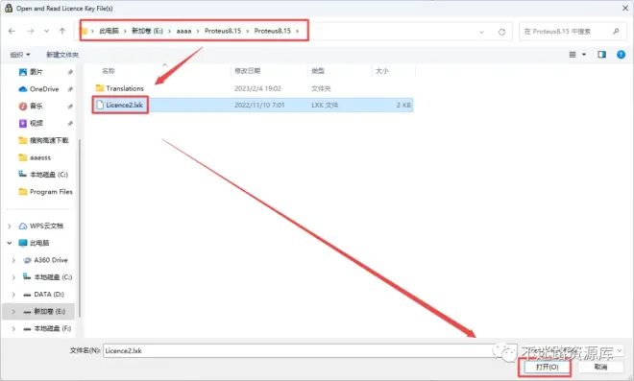
Task: Expand A360 Drive tree node
Action: click(x=13, y=260)
